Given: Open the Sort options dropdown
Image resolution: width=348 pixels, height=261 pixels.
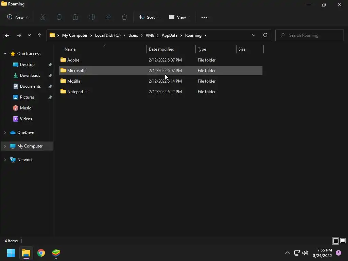Looking at the screenshot, I should click(149, 17).
